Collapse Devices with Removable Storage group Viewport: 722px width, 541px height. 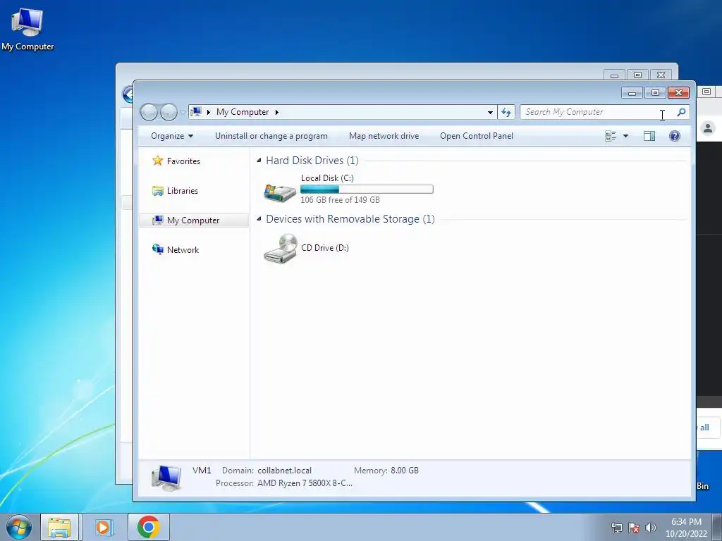pos(259,219)
